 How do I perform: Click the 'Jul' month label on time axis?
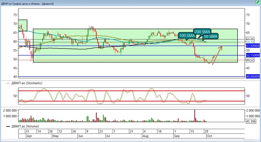(108, 136)
